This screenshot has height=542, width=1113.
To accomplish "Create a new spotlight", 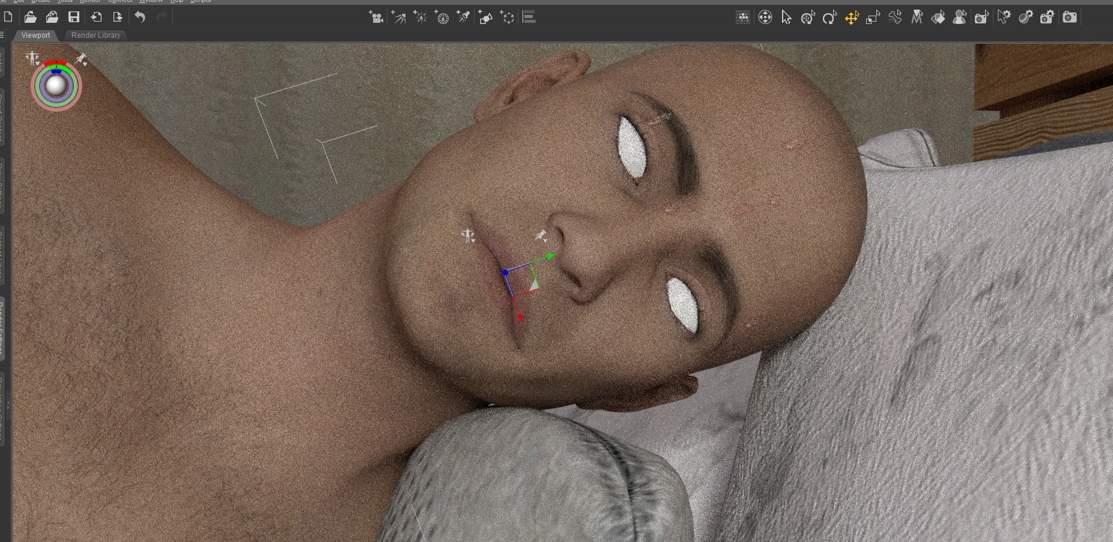I will (x=463, y=17).
